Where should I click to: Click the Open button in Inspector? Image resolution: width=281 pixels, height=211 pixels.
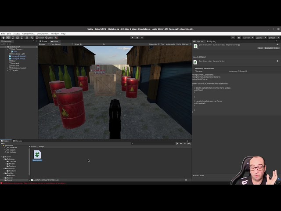click(x=260, y=48)
